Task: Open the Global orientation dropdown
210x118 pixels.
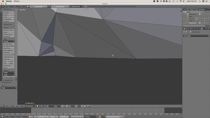Action: (57, 106)
